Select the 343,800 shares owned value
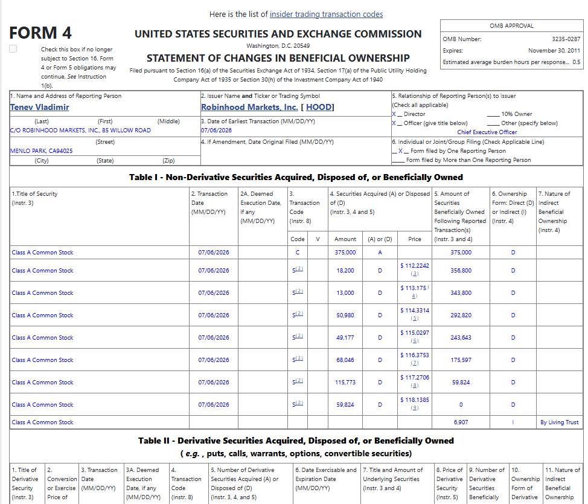The width and height of the screenshot is (588, 504). click(461, 293)
